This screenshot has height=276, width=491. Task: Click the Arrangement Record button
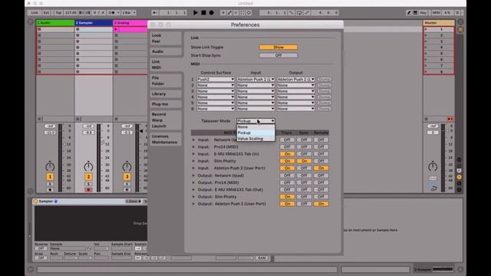(x=212, y=12)
